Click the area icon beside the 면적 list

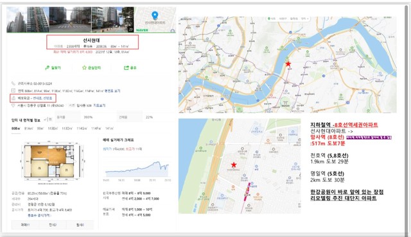click(13, 91)
